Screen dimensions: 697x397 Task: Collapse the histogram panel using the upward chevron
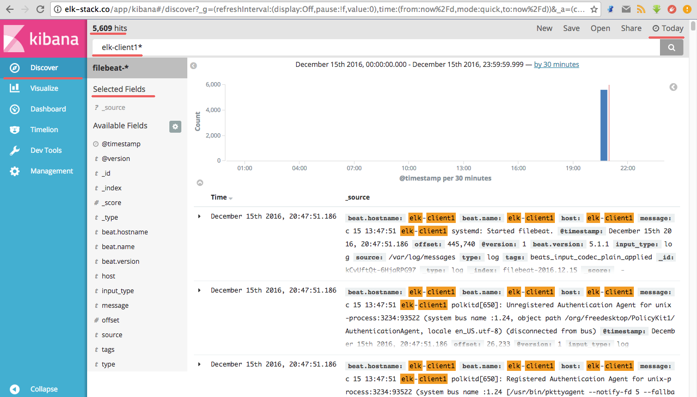pyautogui.click(x=200, y=182)
